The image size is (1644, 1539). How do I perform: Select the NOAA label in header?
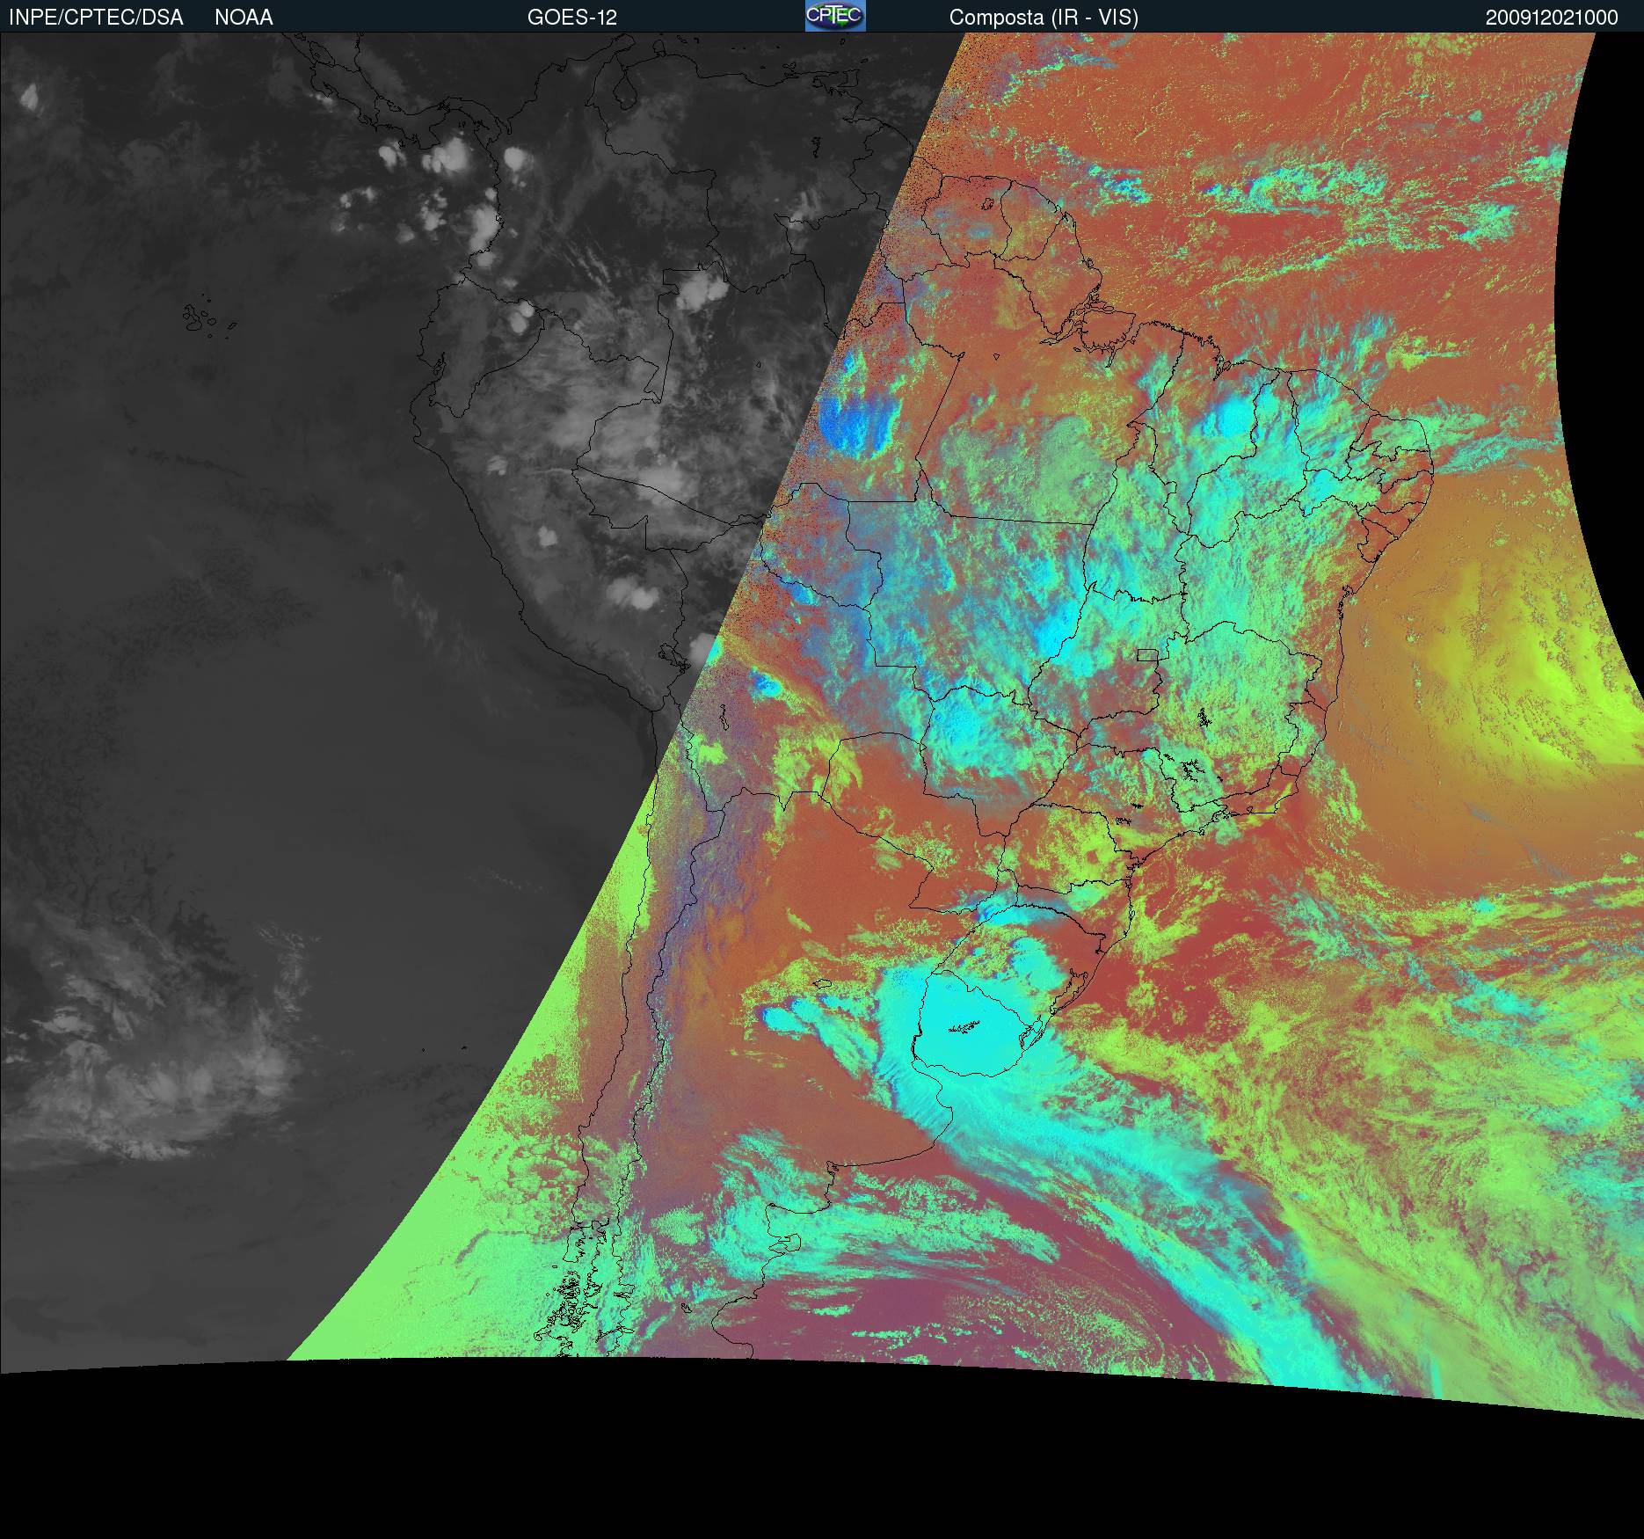point(244,18)
